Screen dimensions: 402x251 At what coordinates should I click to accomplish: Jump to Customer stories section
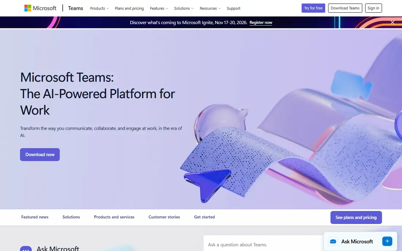click(x=164, y=217)
